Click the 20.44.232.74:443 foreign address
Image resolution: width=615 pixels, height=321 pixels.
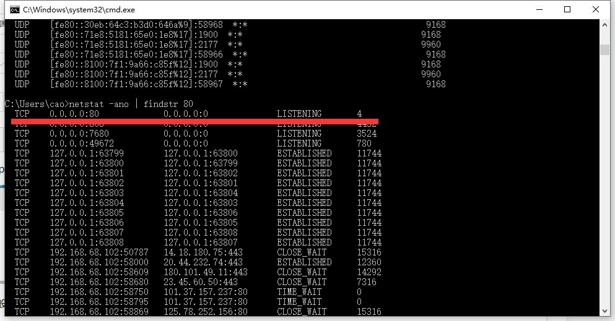pyautogui.click(x=203, y=262)
